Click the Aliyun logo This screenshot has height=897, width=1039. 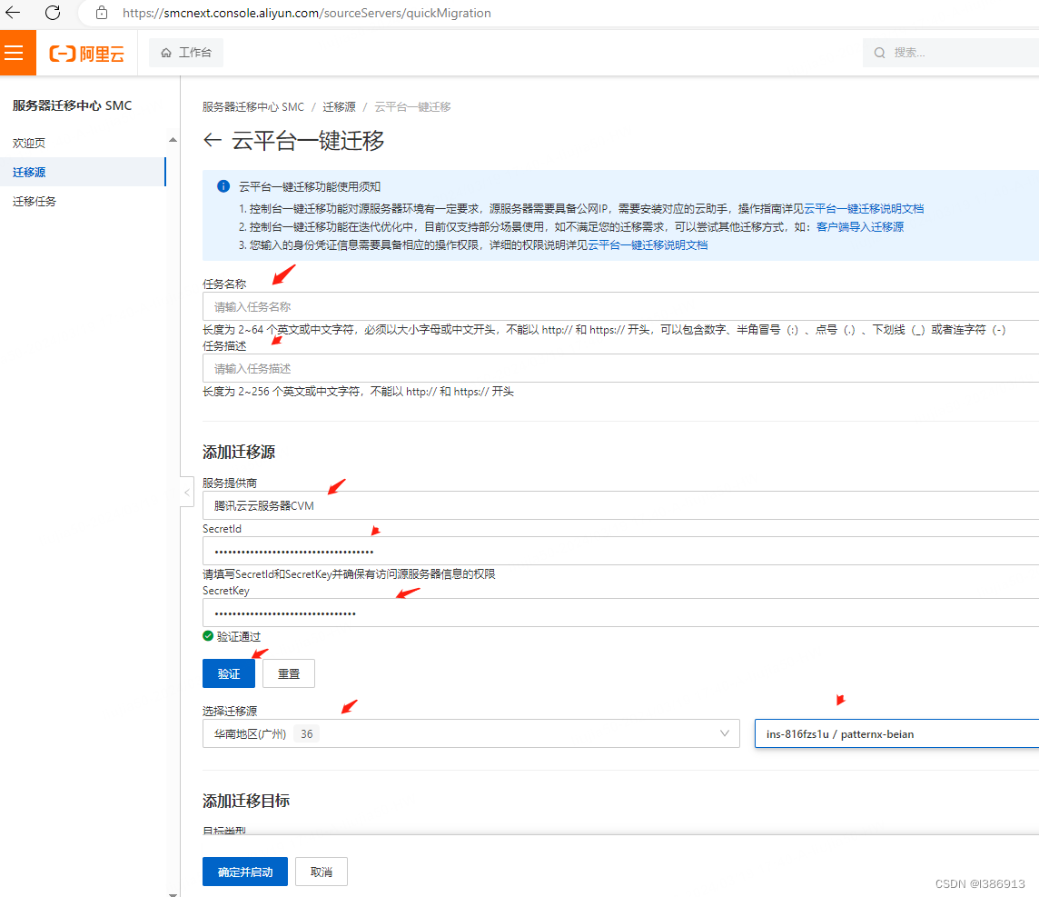coord(87,53)
